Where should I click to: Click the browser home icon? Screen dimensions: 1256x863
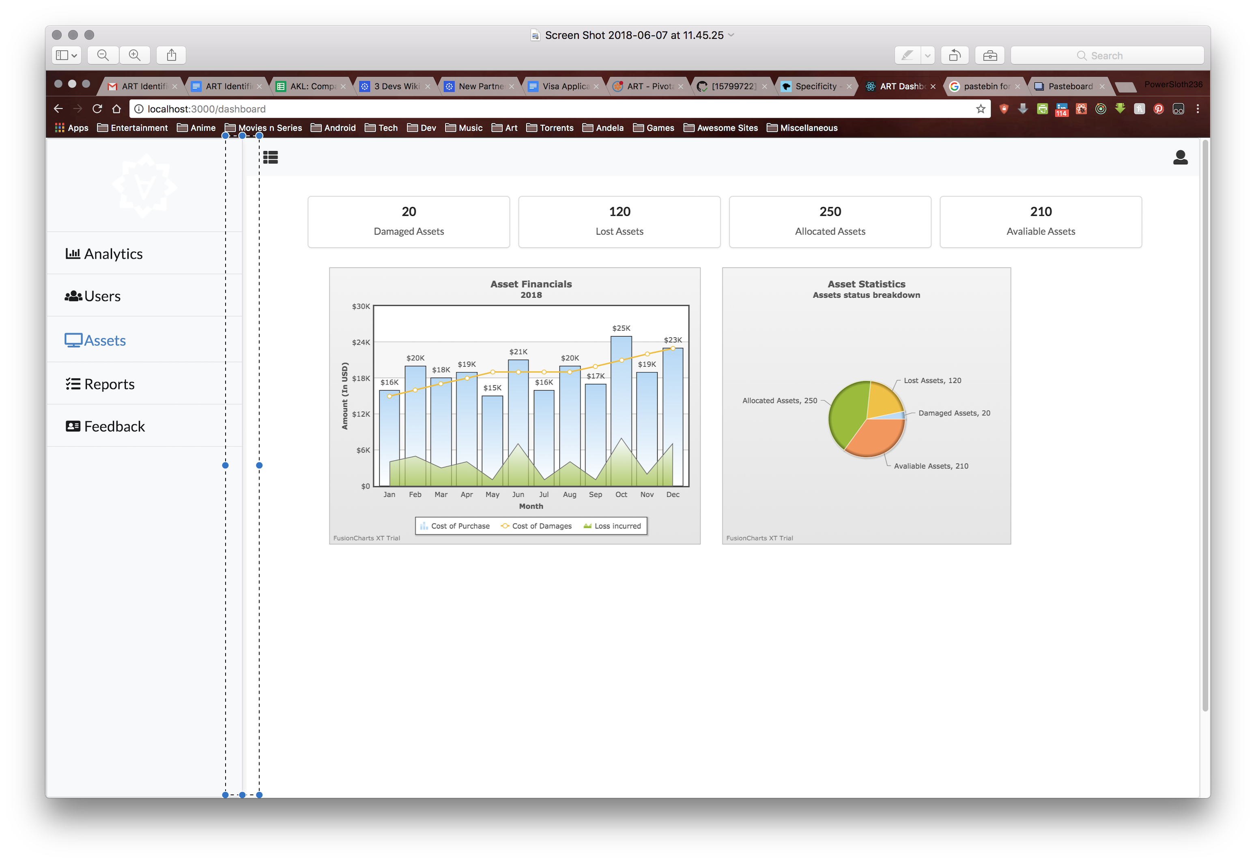tap(116, 109)
